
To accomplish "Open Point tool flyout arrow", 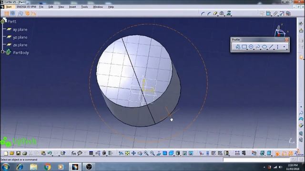I will 287,49.
